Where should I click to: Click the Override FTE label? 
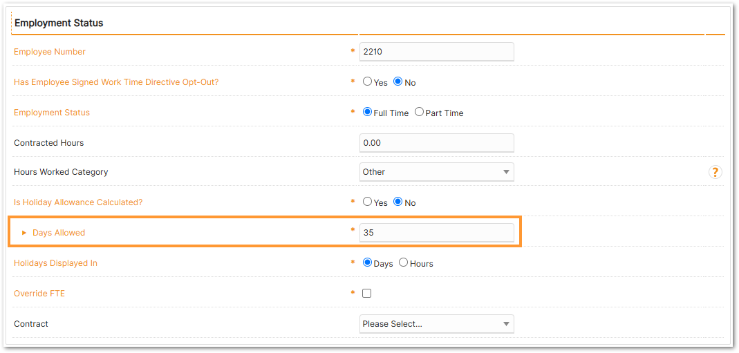(x=39, y=293)
